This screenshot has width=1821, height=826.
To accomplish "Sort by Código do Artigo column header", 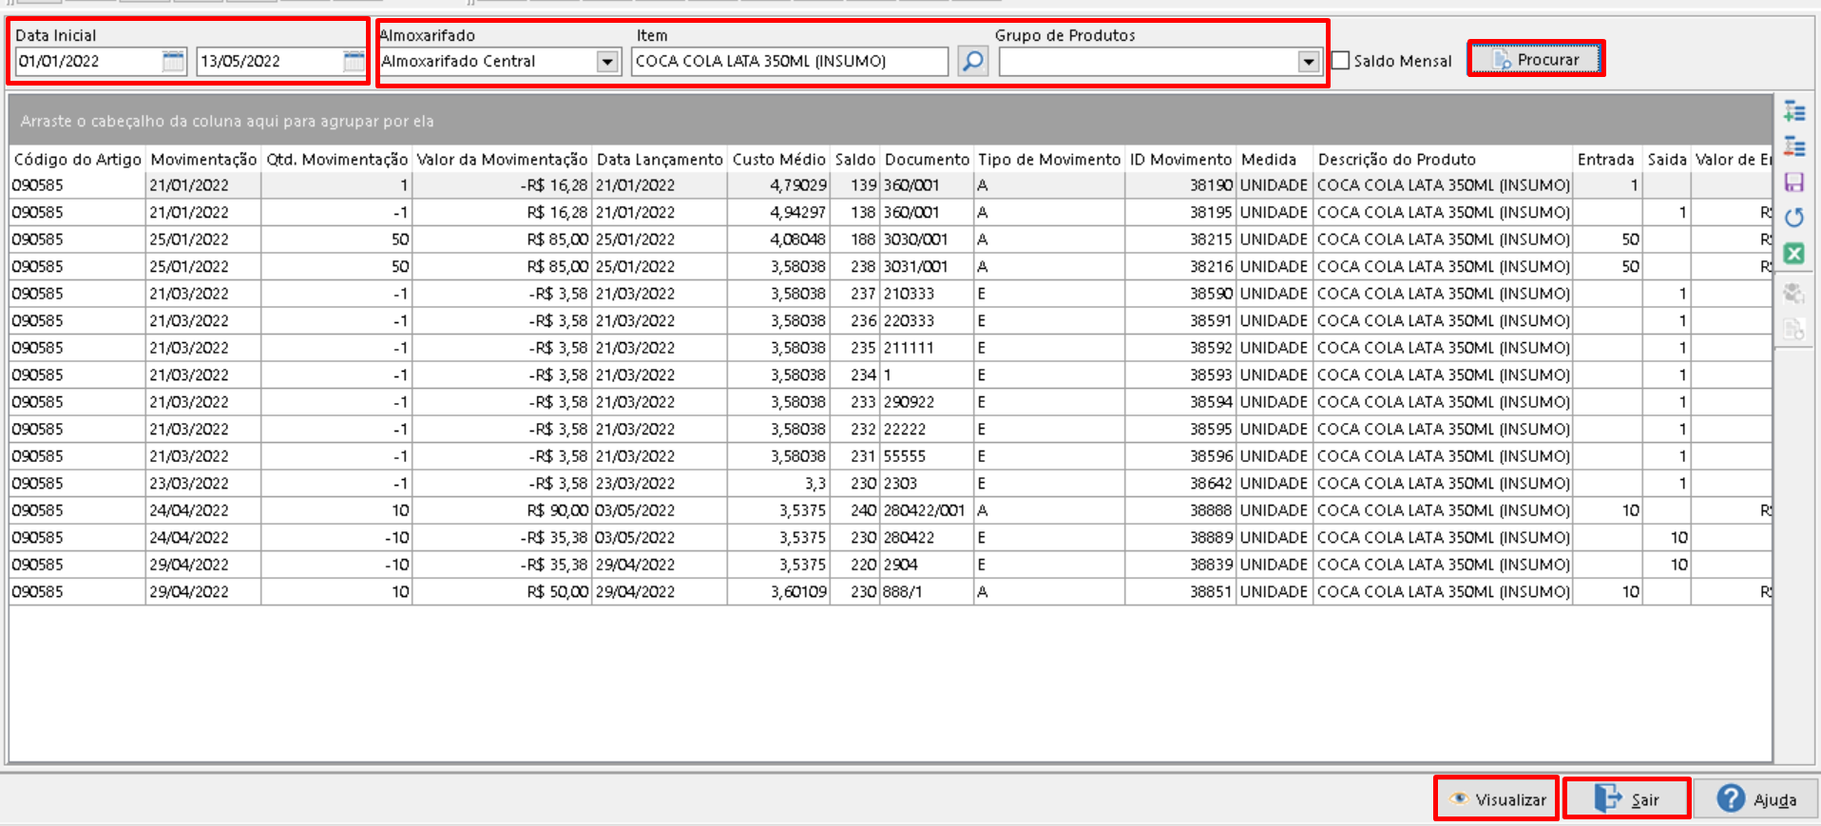I will click(x=77, y=160).
